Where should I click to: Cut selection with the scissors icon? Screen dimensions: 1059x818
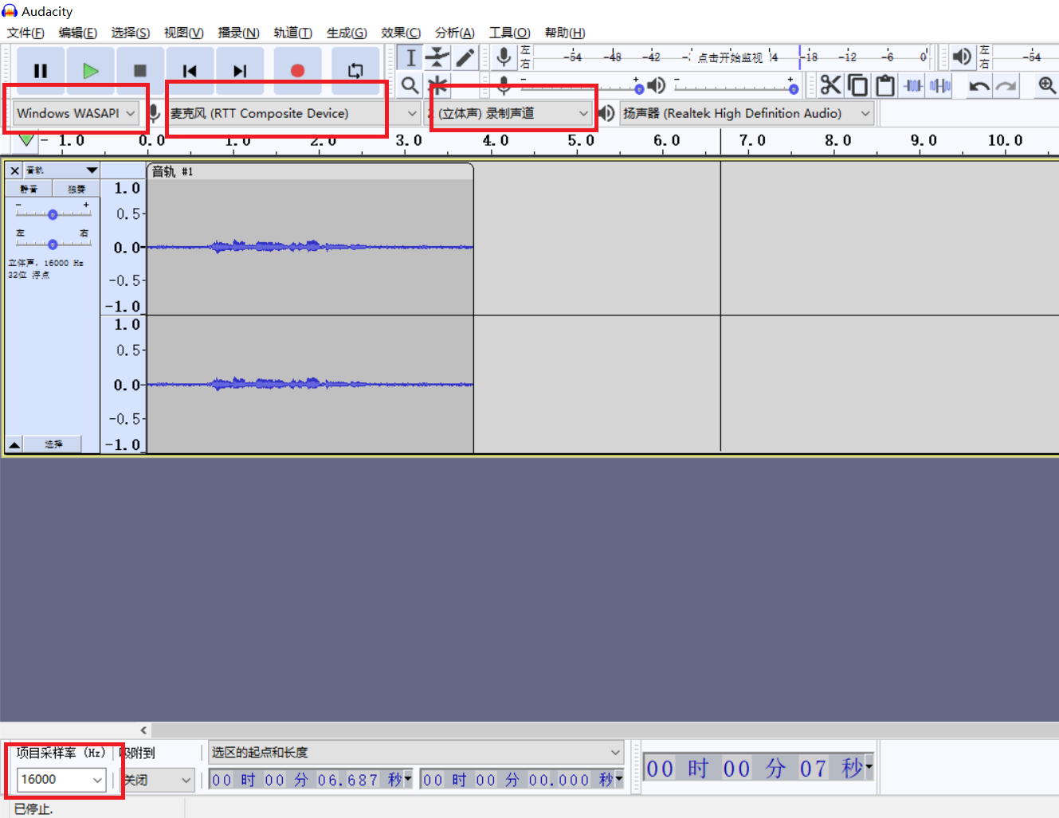(x=830, y=85)
